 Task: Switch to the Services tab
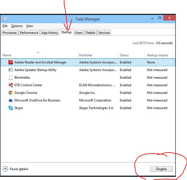pyautogui.click(x=104, y=33)
